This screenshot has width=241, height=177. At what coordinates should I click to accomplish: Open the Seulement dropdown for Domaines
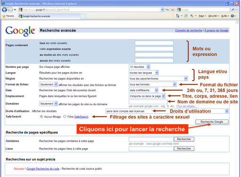48,103
